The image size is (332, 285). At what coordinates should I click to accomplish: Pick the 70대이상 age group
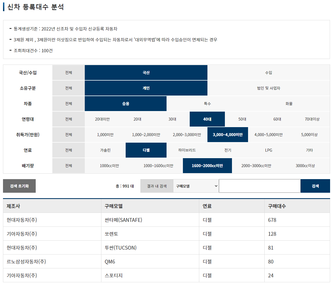point(312,119)
